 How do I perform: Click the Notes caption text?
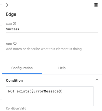[9, 44]
